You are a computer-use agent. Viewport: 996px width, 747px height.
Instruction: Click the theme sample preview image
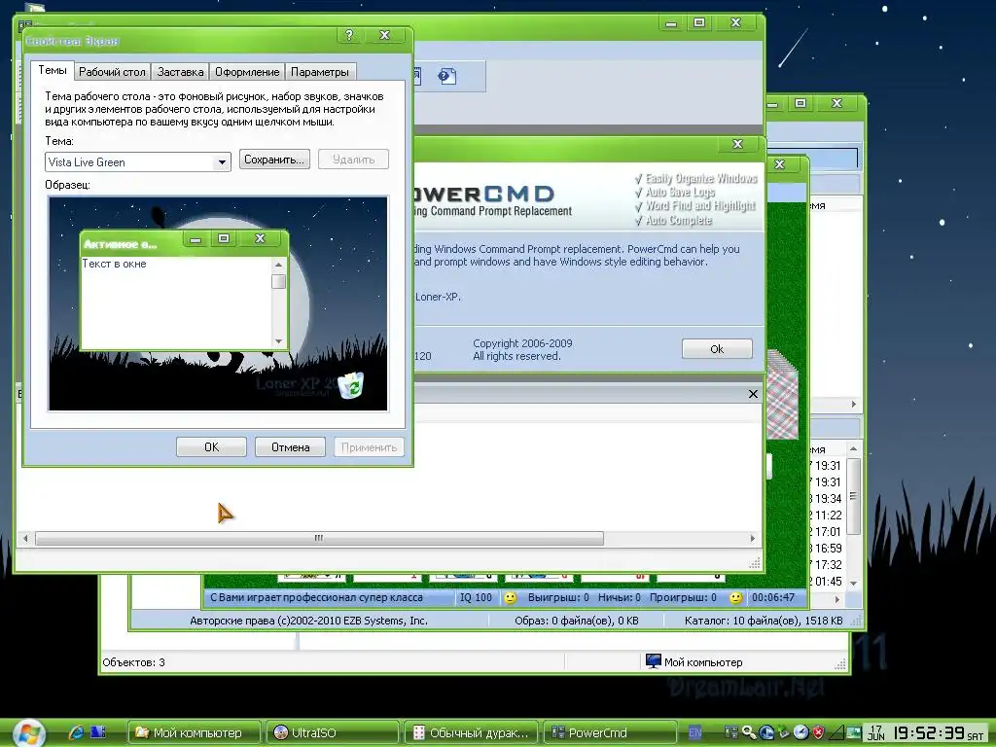tap(218, 303)
